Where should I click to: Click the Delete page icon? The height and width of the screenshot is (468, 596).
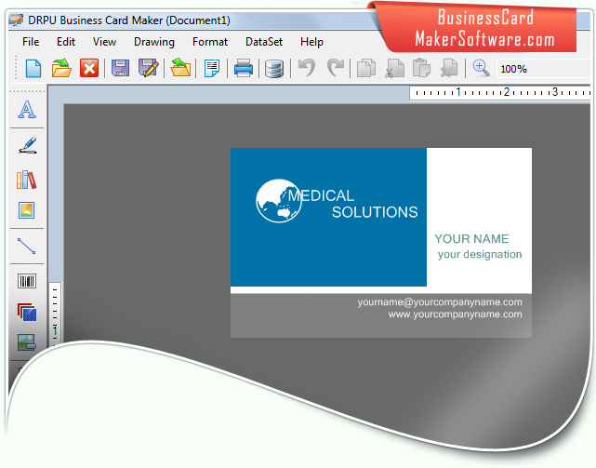click(x=449, y=69)
